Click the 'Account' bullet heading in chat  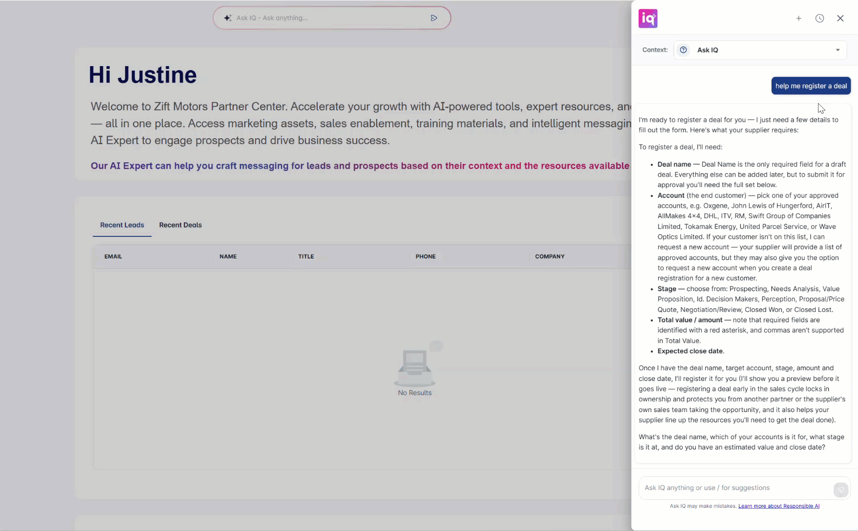671,196
